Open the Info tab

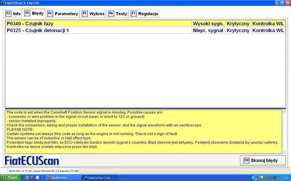click(13, 13)
